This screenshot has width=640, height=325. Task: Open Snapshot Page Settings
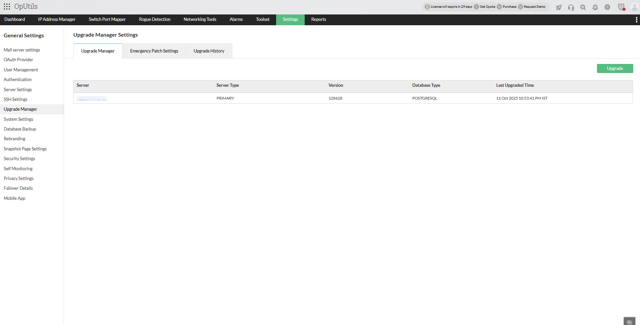click(x=25, y=149)
